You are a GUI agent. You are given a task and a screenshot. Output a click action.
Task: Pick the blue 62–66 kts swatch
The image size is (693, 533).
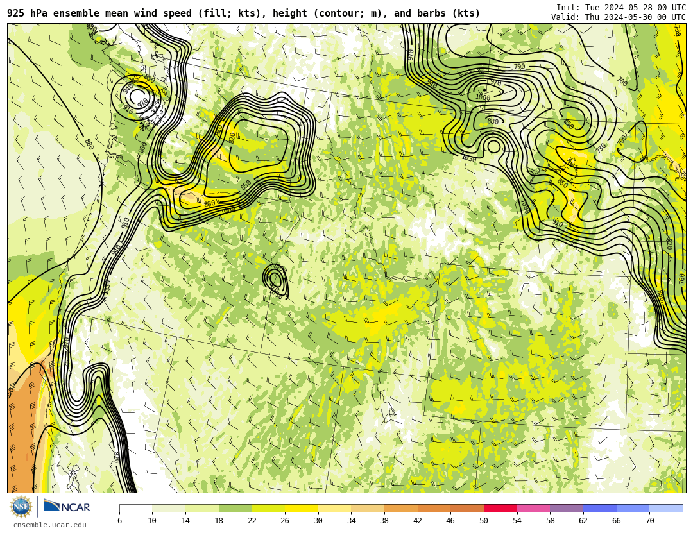pos(600,508)
